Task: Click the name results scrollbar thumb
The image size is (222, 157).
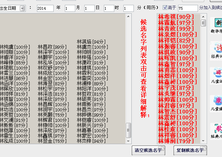Action: [x=128, y=130]
